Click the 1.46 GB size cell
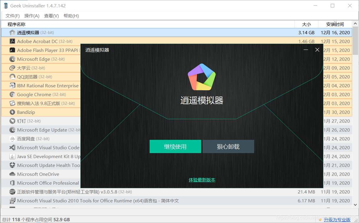The image size is (359, 223). click(306, 41)
